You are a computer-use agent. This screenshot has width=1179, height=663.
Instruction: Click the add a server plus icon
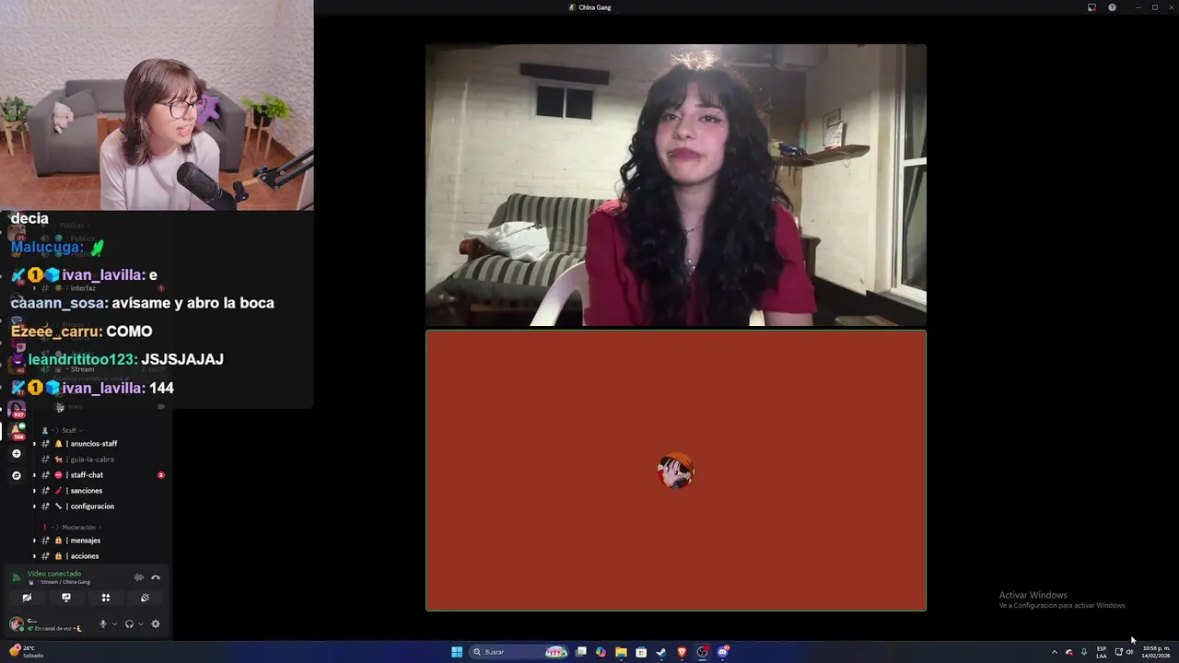click(x=16, y=453)
